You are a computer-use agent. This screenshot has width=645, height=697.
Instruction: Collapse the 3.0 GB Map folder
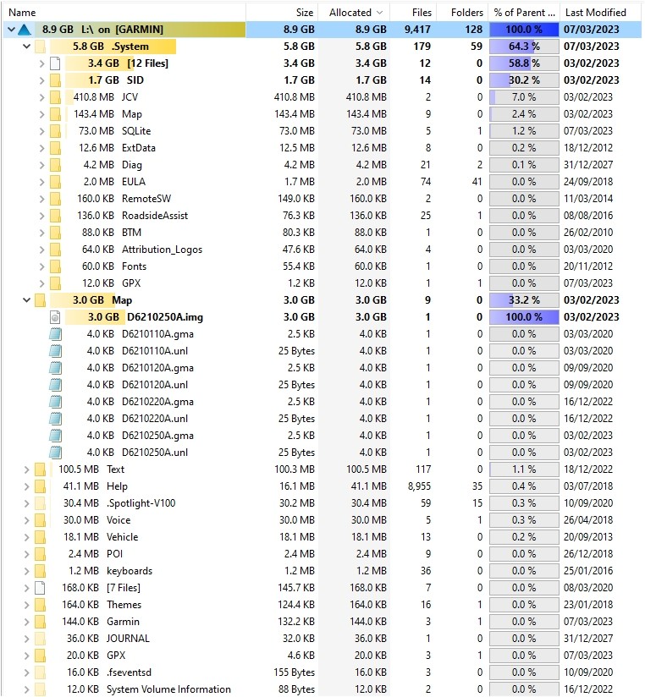point(27,300)
